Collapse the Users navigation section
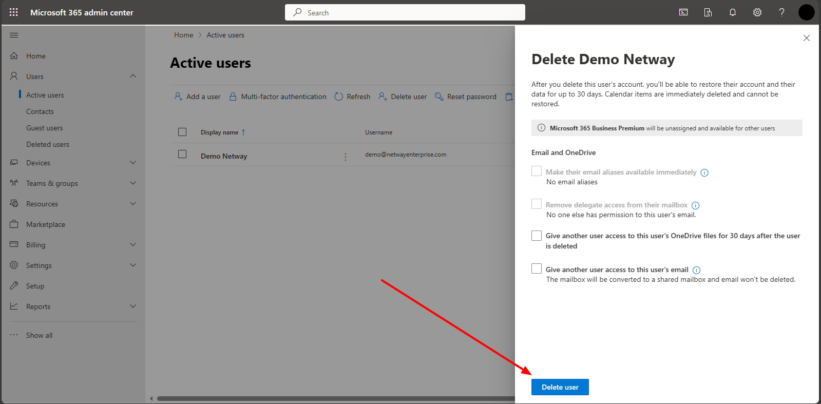821x404 pixels. pos(133,76)
